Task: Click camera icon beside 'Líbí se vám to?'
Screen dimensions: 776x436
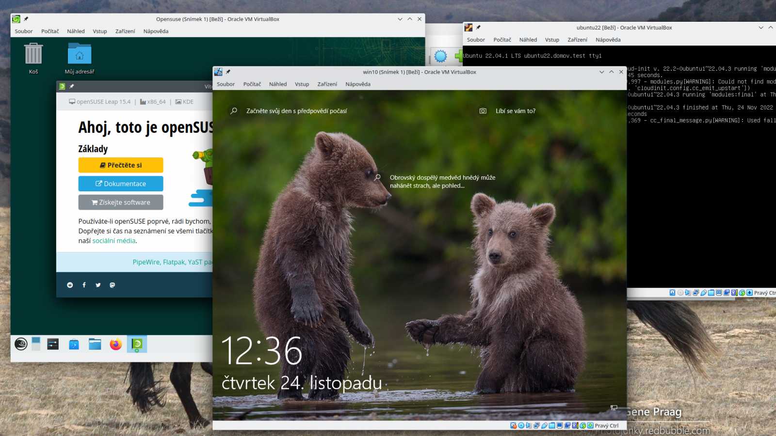Action: point(483,111)
